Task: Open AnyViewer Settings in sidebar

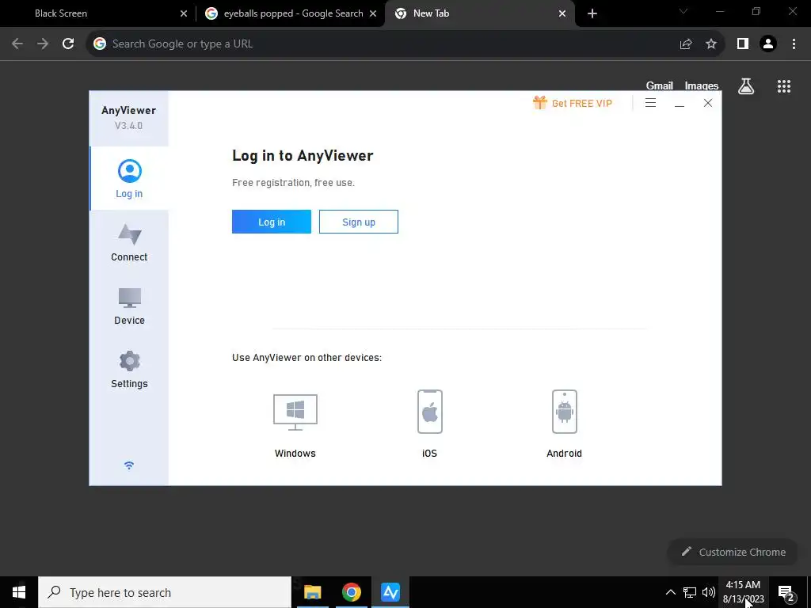Action: [x=129, y=370]
